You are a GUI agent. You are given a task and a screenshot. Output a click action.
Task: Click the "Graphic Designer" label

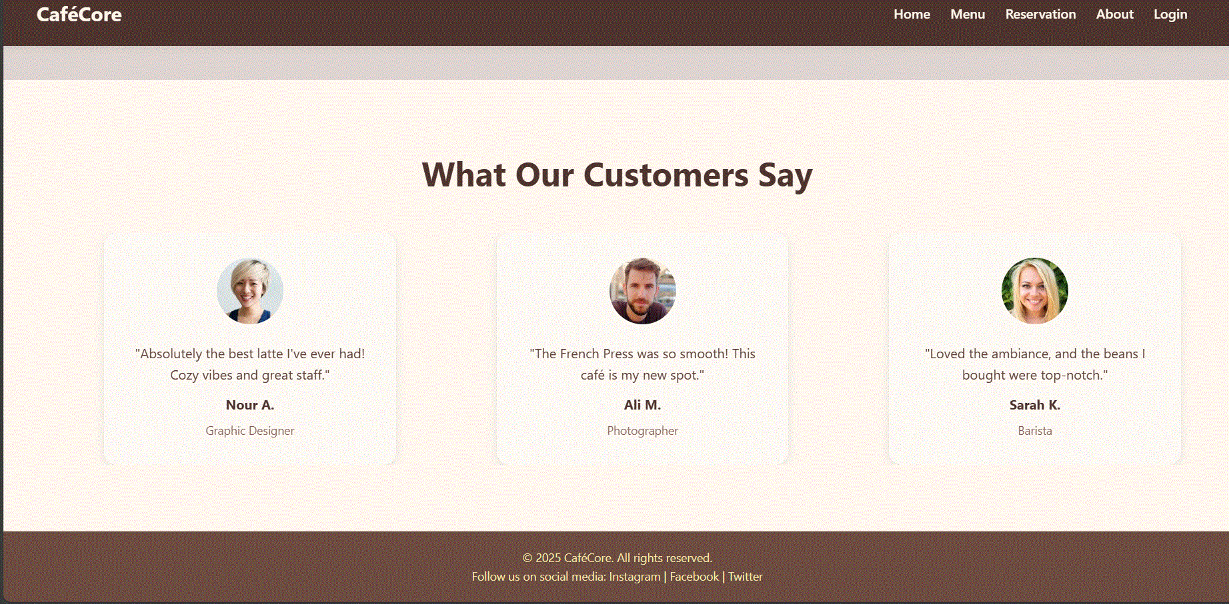[250, 431]
